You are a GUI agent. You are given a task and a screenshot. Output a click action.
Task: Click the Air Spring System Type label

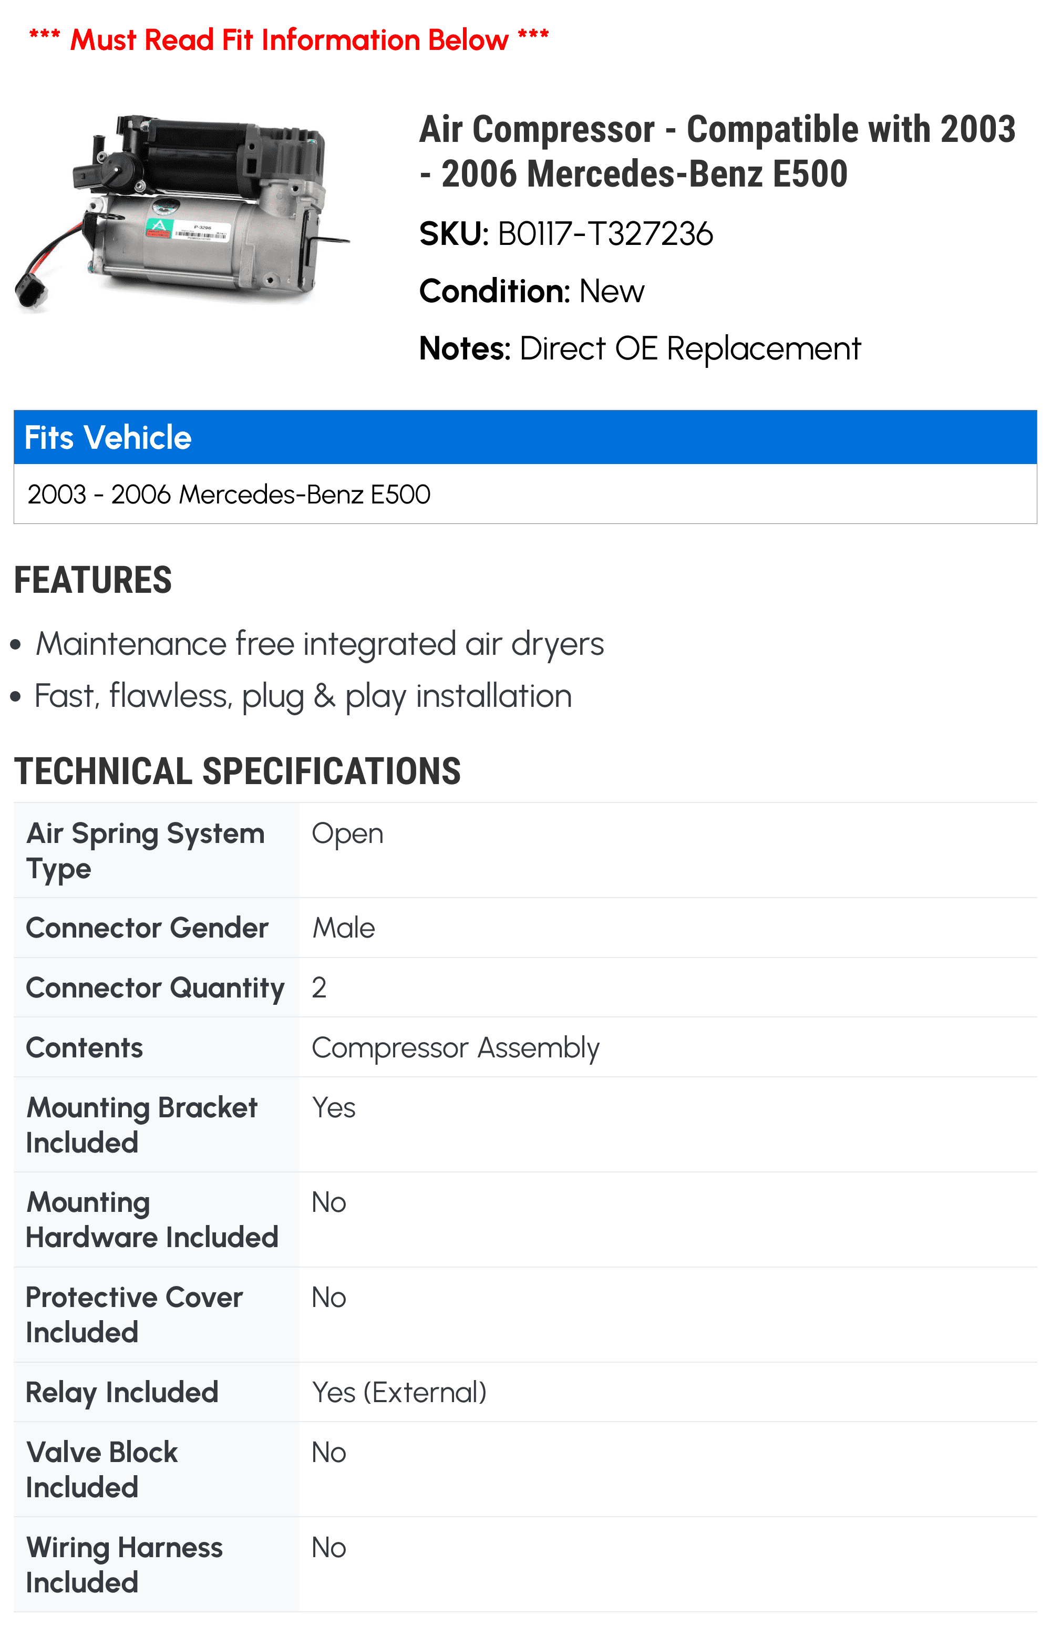pos(145,850)
